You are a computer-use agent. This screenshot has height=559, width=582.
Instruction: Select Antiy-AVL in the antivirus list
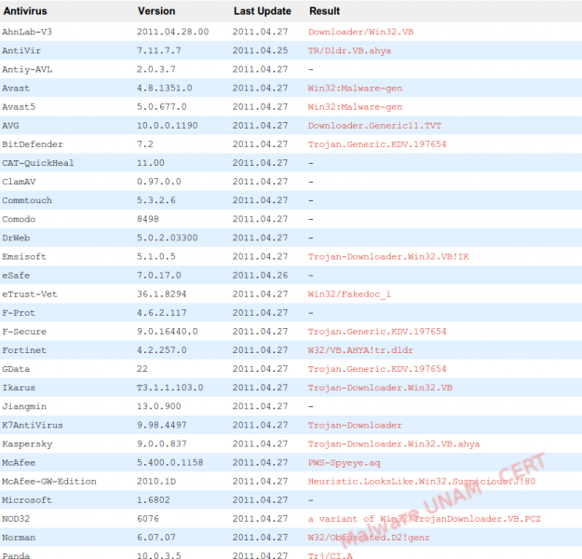[x=27, y=70]
